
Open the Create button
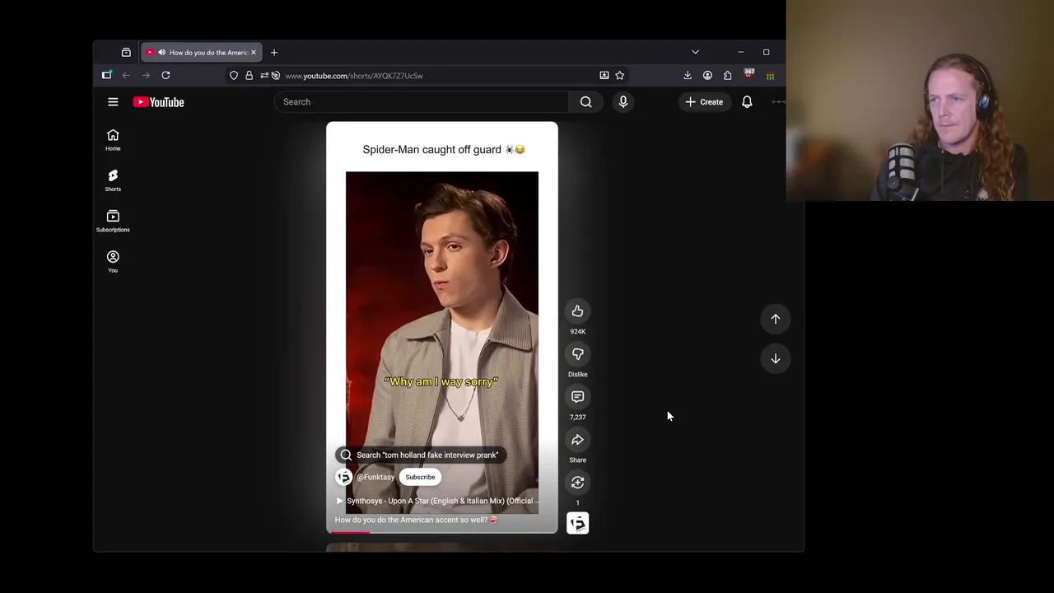[704, 102]
